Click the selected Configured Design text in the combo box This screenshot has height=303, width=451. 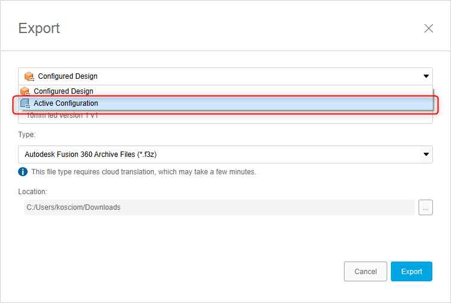[x=67, y=76]
